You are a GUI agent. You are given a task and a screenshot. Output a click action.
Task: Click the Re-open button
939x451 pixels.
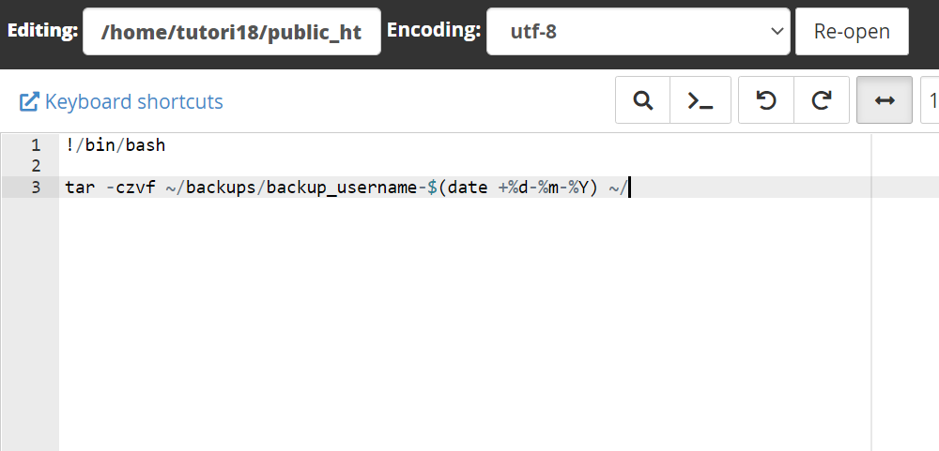coord(852,31)
